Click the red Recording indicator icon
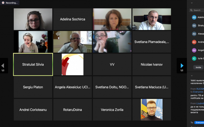Screen dimensions: 204x127 click(3, 3)
